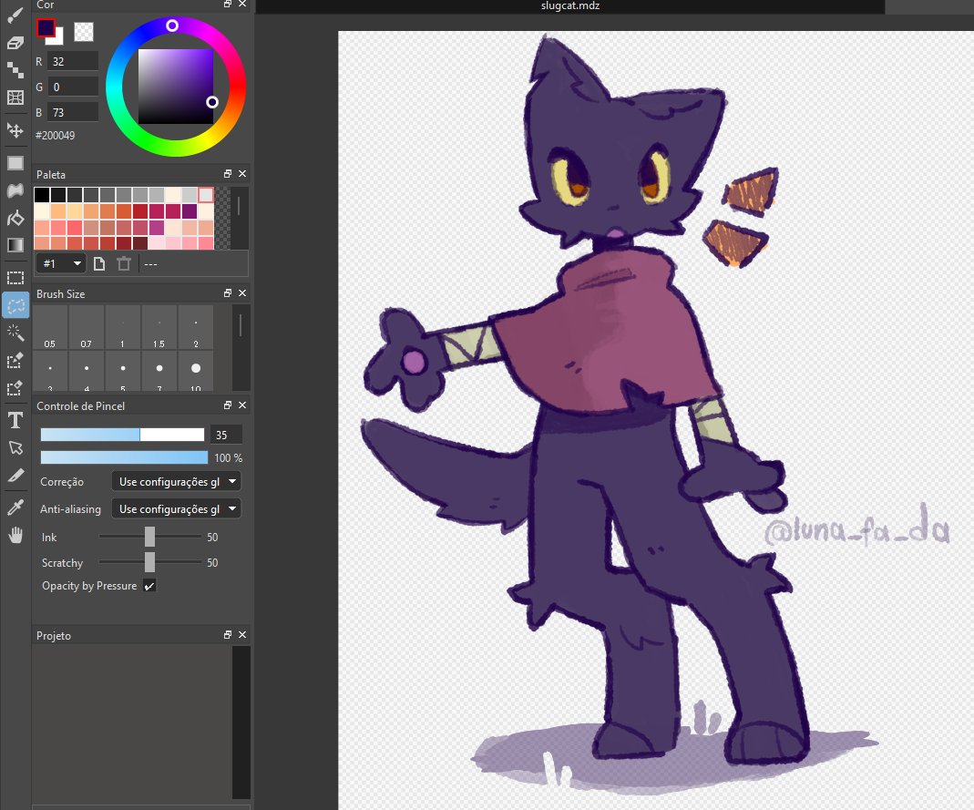Image resolution: width=974 pixels, height=810 pixels.
Task: Adjust the Ink slider handle
Action: (x=149, y=536)
